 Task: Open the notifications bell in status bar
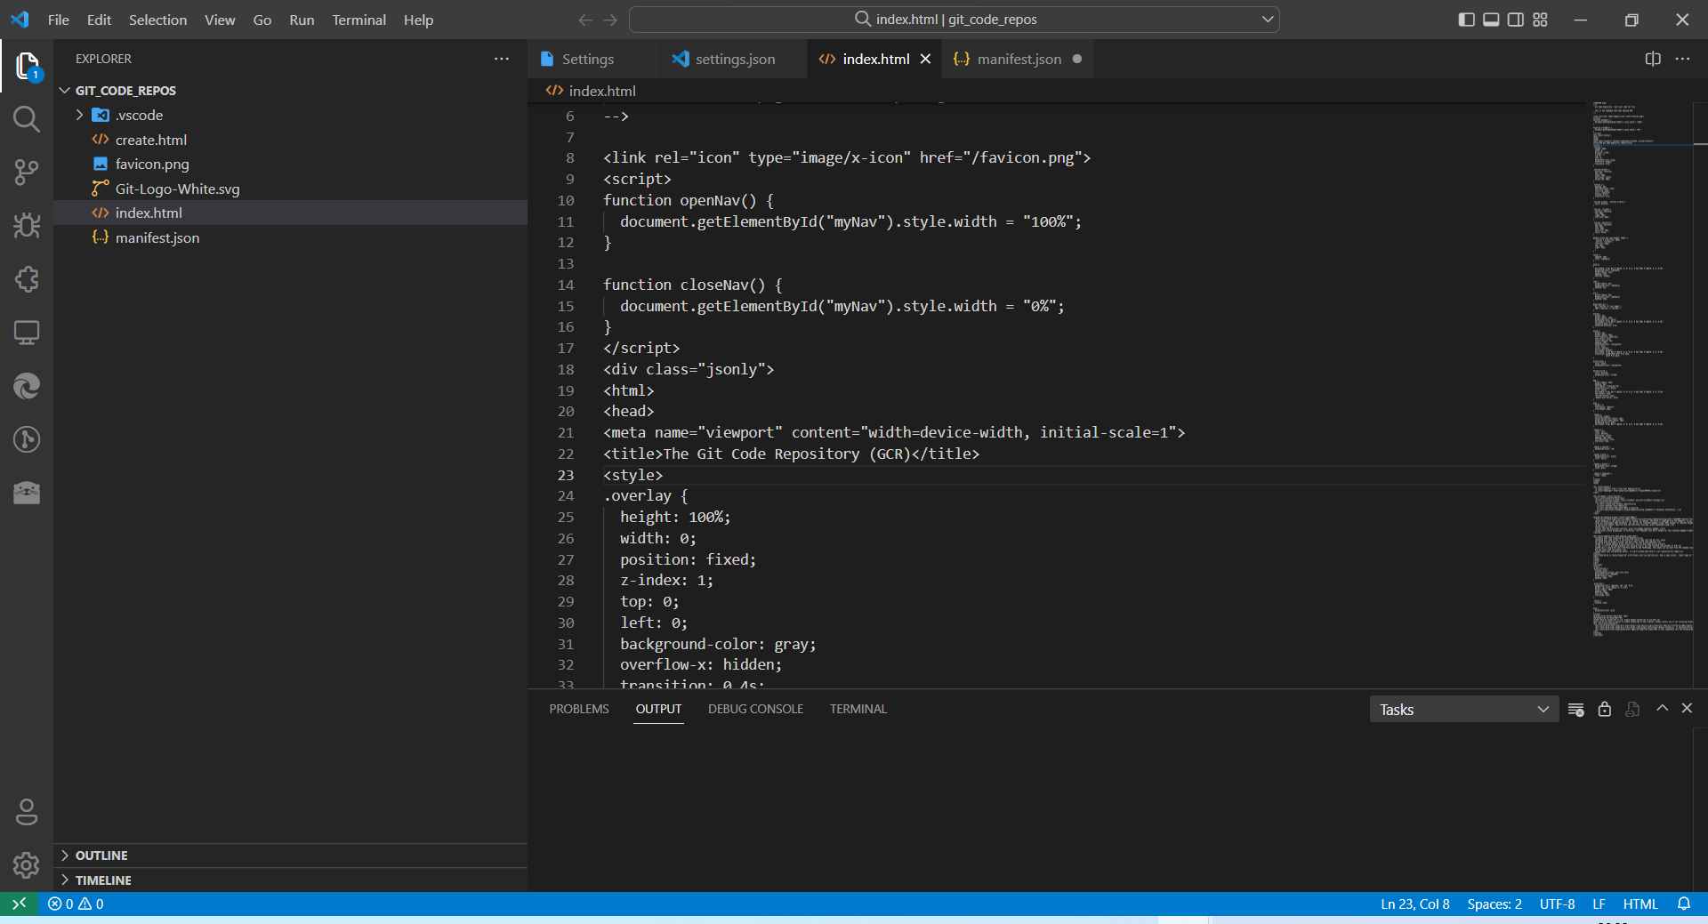1684,904
